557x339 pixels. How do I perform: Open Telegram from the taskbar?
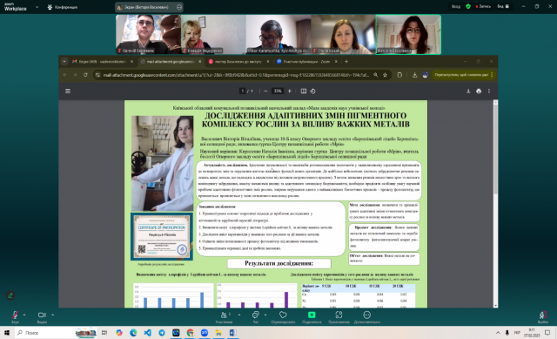tap(162, 333)
